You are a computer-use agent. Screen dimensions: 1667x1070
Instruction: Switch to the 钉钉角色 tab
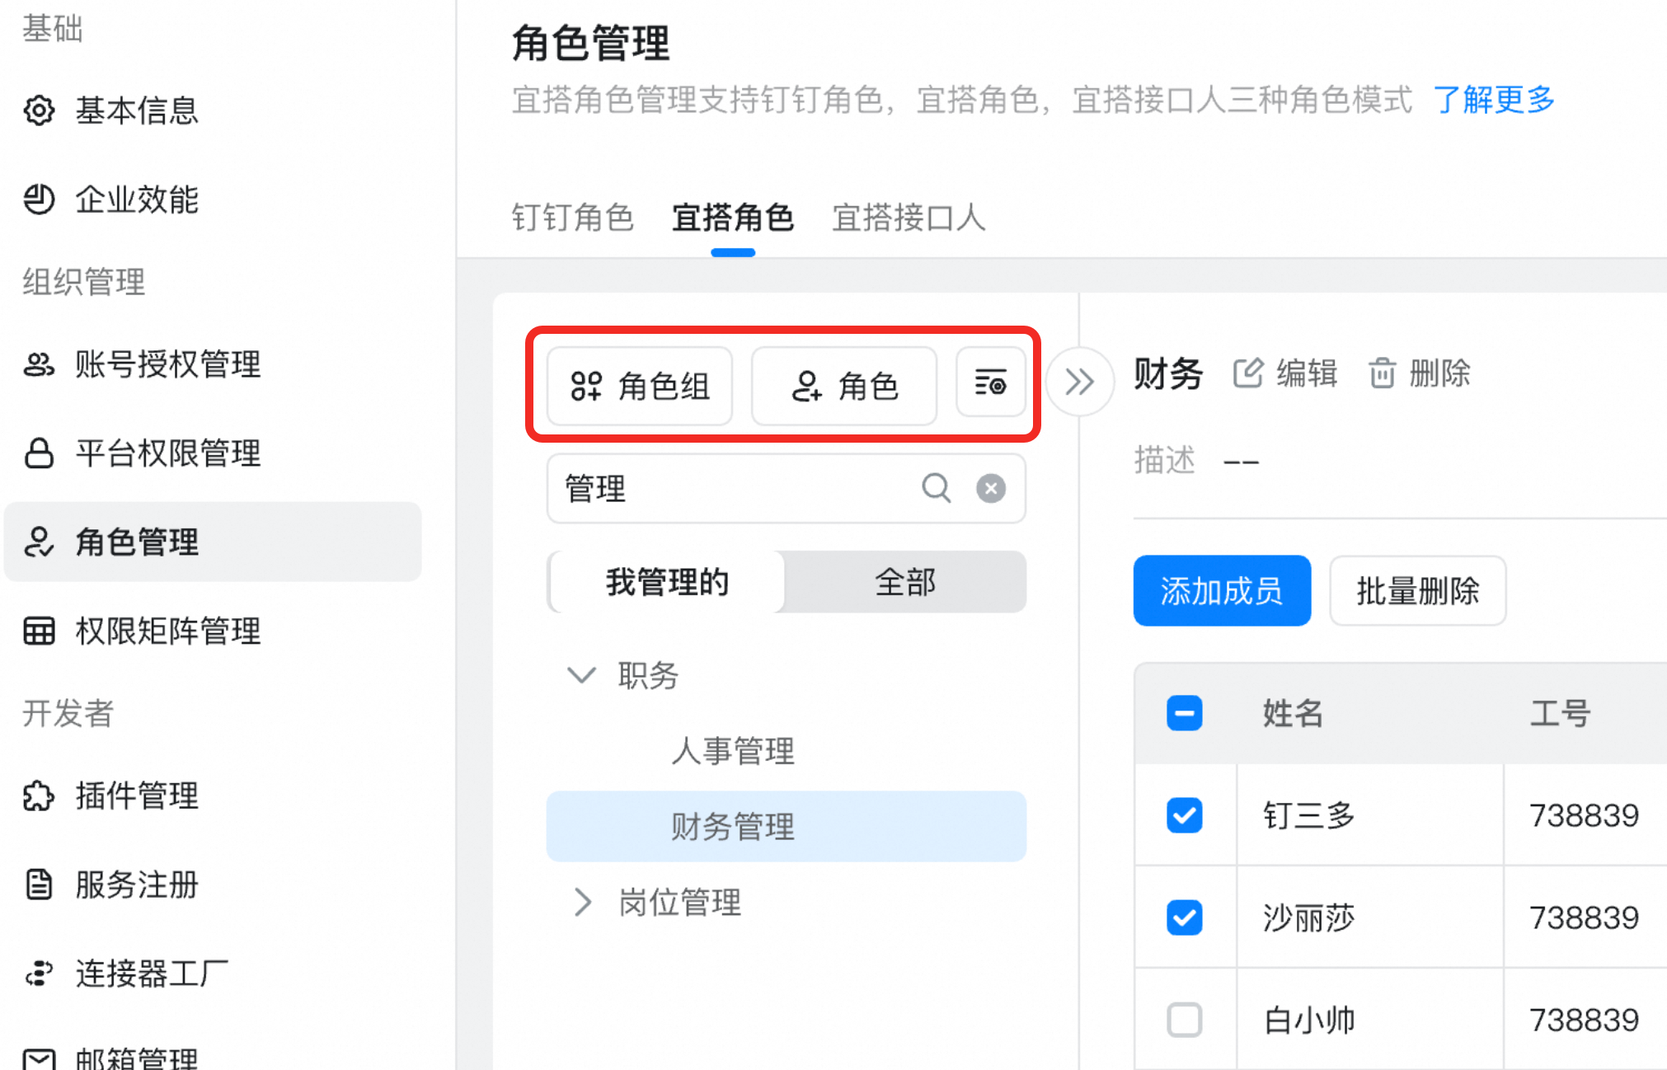point(572,218)
